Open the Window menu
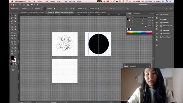The height and width of the screenshot is (103, 183). 72,1
